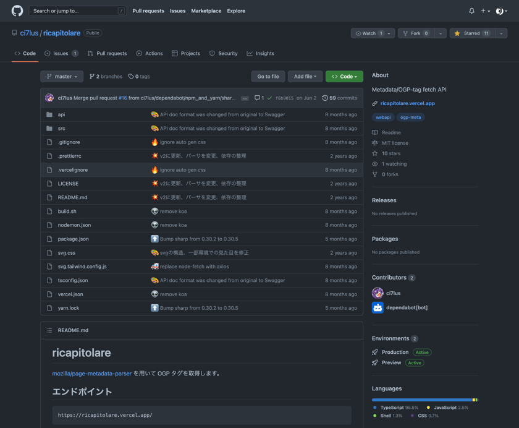Focus the Search or jump to field
Image resolution: width=519 pixels, height=428 pixels.
pos(78,11)
